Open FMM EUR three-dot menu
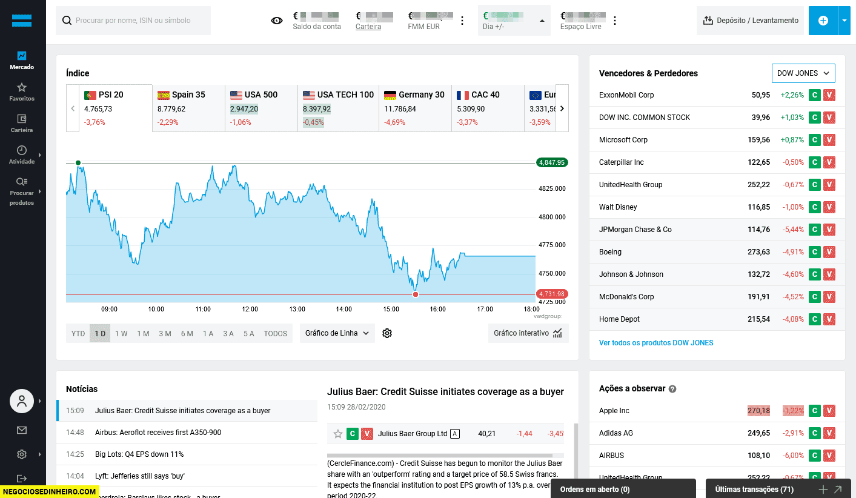This screenshot has width=856, height=498. [462, 21]
